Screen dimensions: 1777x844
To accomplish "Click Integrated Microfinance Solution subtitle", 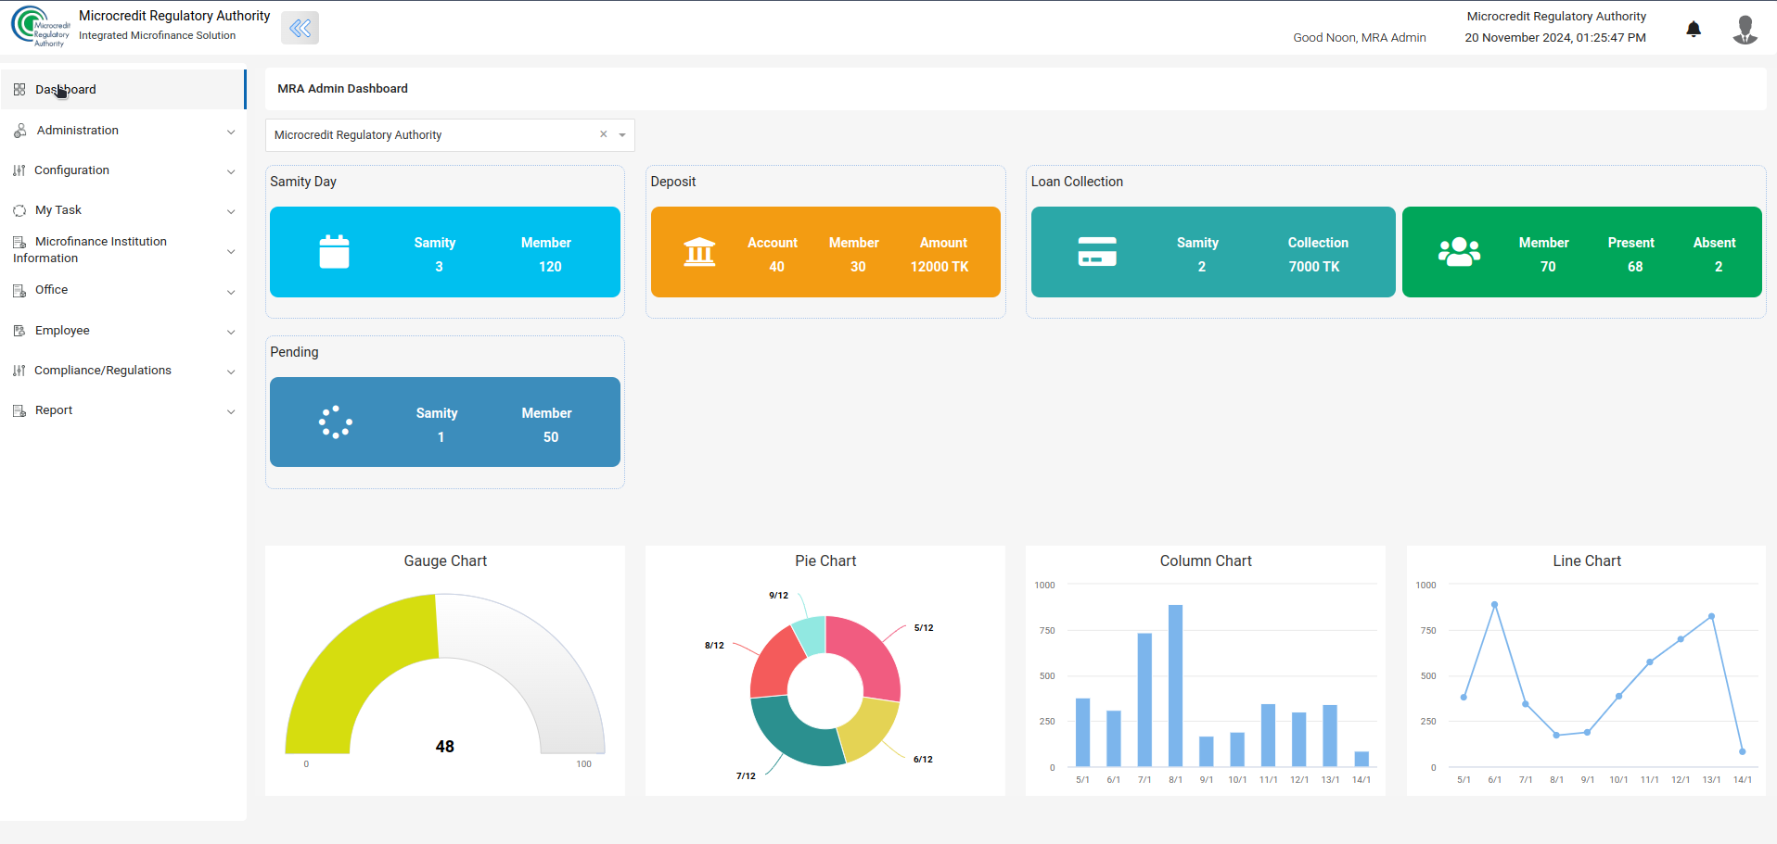I will pyautogui.click(x=157, y=35).
